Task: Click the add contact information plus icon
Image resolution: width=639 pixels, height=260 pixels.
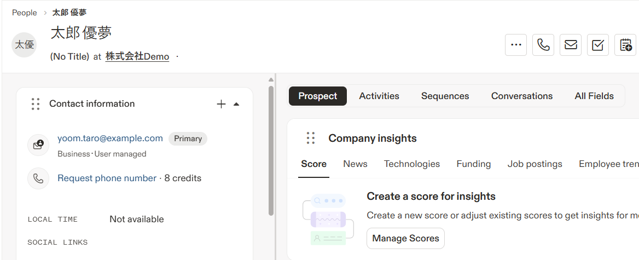Action: [221, 104]
